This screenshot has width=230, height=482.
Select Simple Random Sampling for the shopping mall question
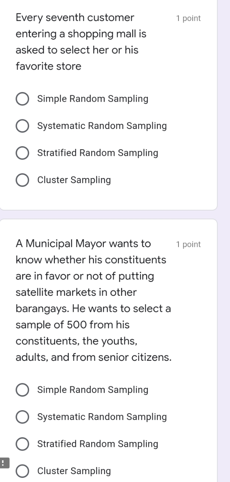tap(22, 99)
